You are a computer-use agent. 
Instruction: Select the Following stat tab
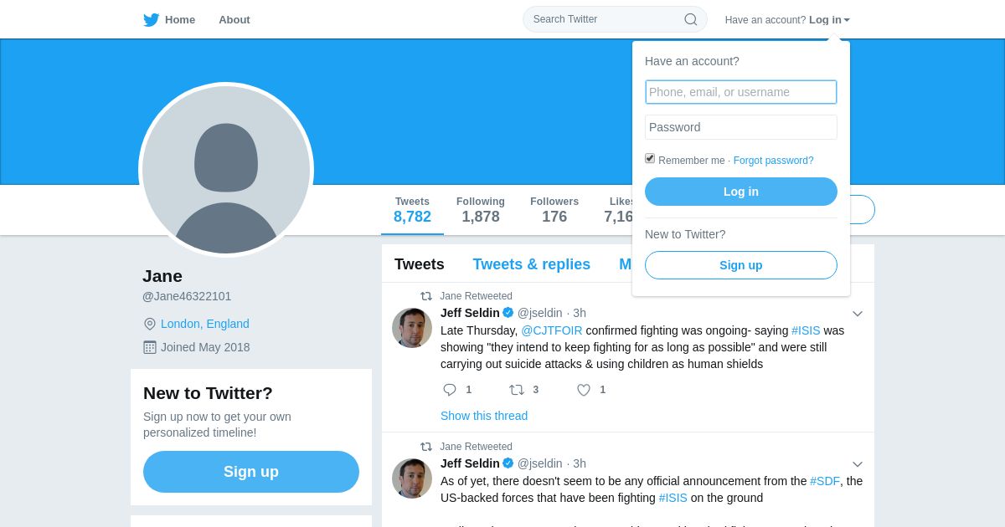pyautogui.click(x=480, y=210)
